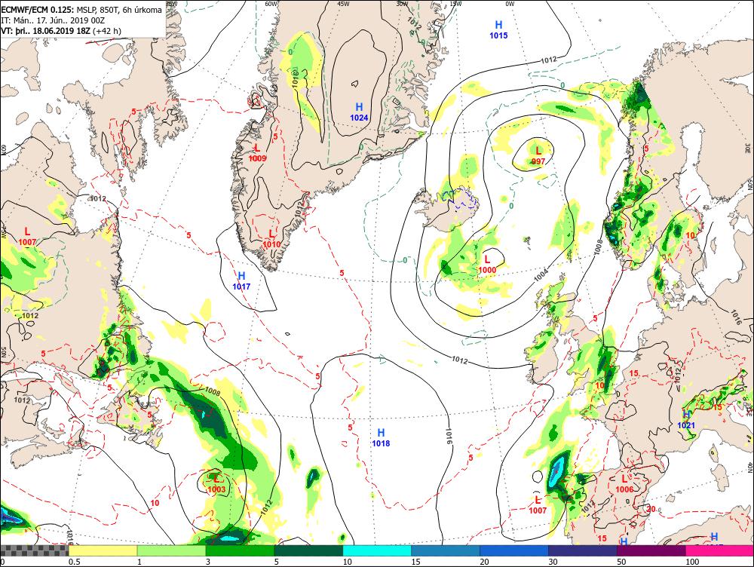Click the L 1006 low over Spain
The image size is (754, 567).
[x=624, y=484]
